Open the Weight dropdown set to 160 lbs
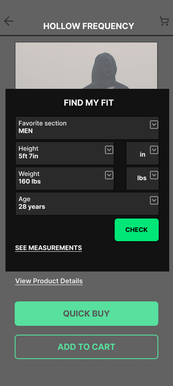The image size is (173, 386). pyautogui.click(x=65, y=178)
